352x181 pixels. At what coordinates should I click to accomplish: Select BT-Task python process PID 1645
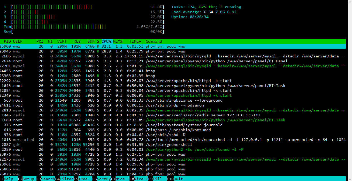(x=173, y=86)
